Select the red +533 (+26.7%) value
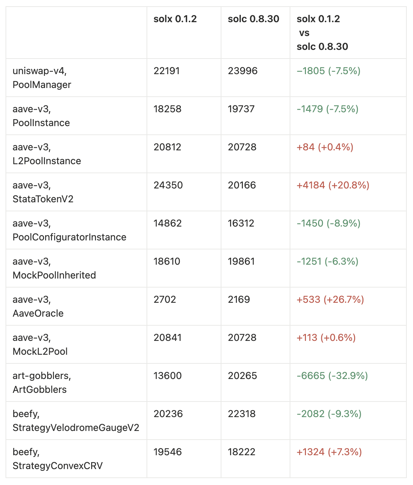The width and height of the screenshot is (413, 485). click(330, 300)
